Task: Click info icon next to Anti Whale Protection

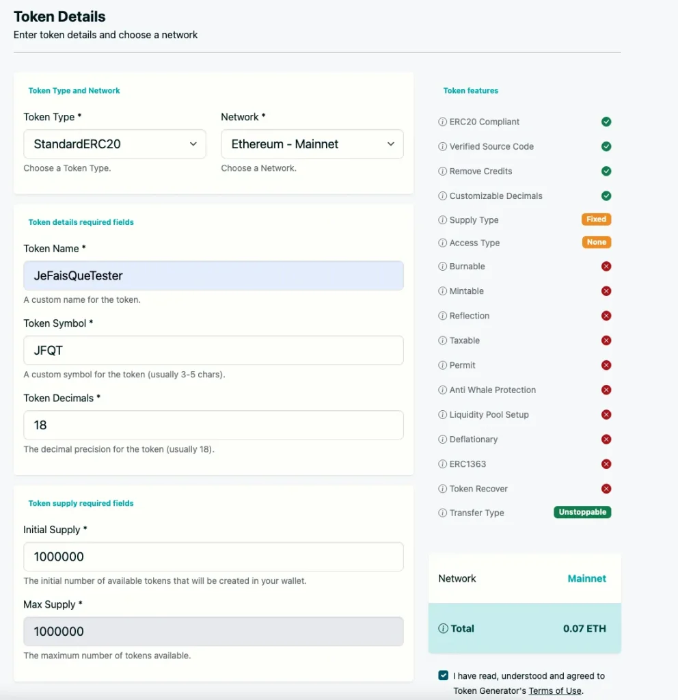Action: (442, 390)
